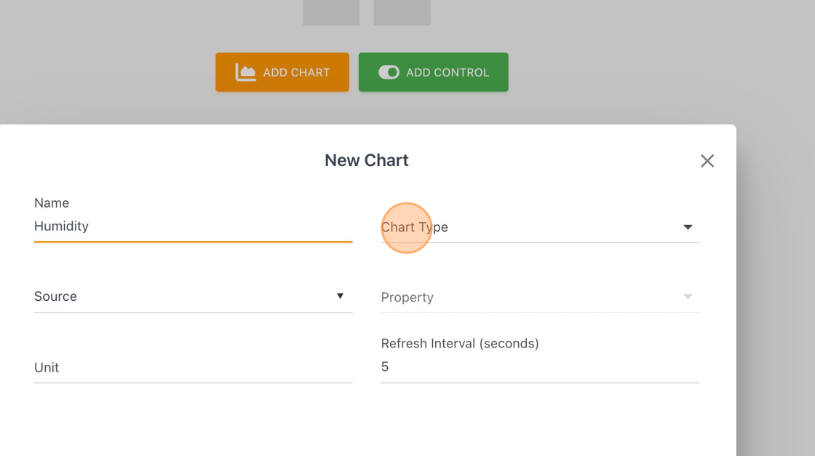
Task: Select the left gray tile at top
Action: [331, 12]
